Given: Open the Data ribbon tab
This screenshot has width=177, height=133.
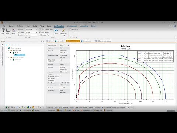Looking at the screenshot, I should point(35,26).
